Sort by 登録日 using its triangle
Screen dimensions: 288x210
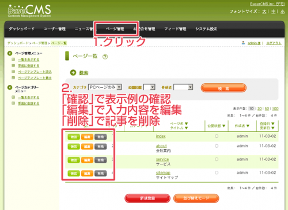(273, 123)
